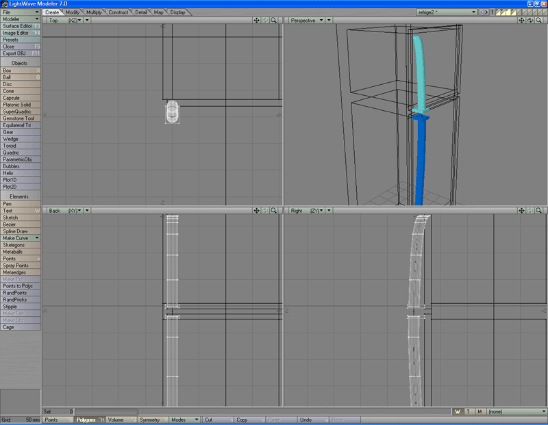Select the fourth layer button

point(514,12)
